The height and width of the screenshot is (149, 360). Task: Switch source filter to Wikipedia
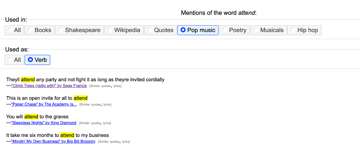pos(124,30)
